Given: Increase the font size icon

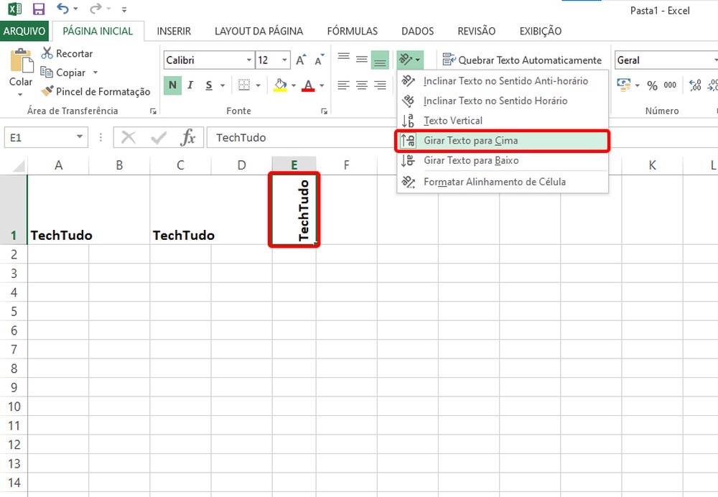Looking at the screenshot, I should pos(300,60).
